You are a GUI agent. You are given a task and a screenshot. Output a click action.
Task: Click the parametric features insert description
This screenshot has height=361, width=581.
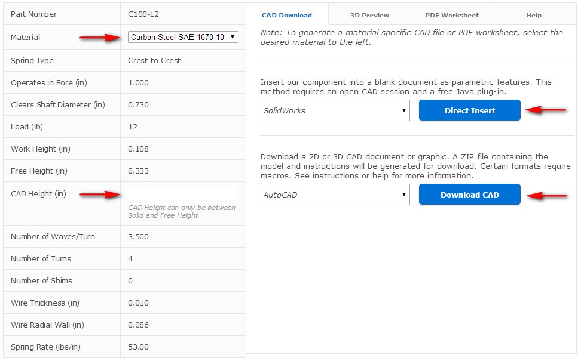(x=406, y=87)
